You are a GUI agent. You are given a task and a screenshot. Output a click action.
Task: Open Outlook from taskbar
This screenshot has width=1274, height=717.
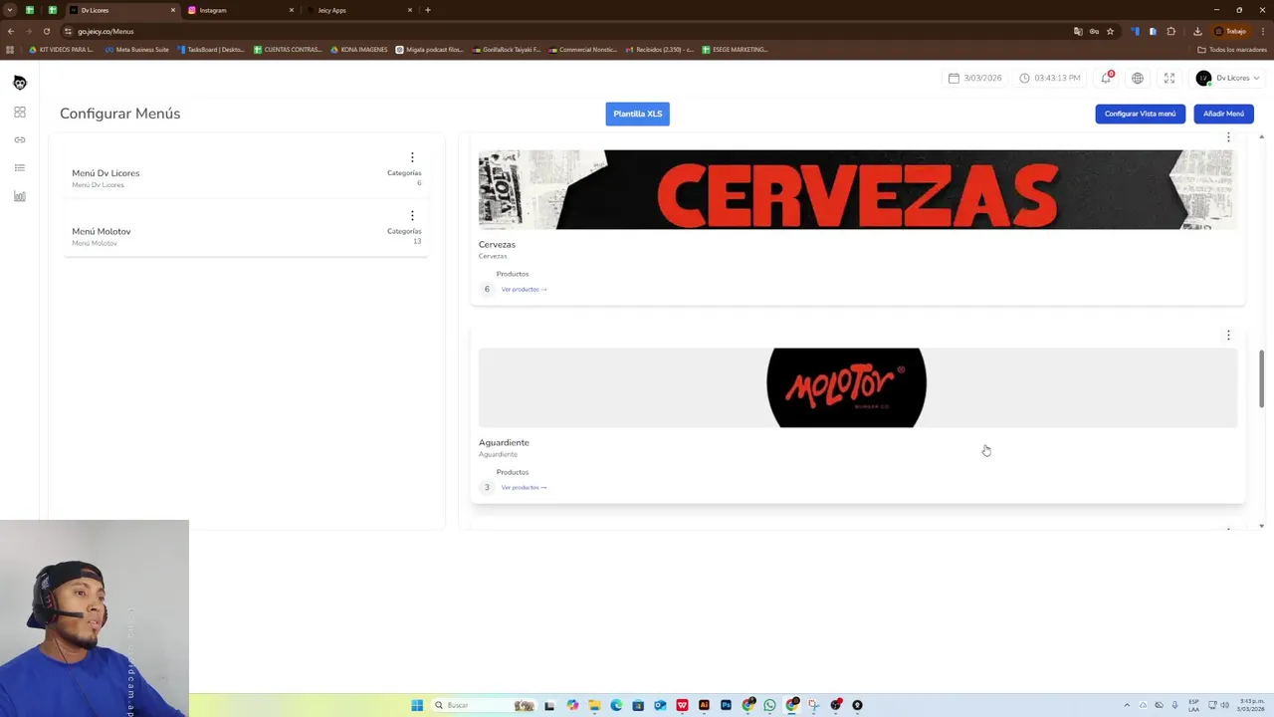(x=660, y=705)
